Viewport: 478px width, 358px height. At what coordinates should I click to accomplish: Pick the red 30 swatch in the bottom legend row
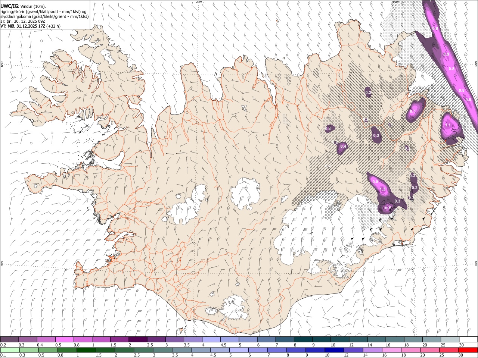468,350
